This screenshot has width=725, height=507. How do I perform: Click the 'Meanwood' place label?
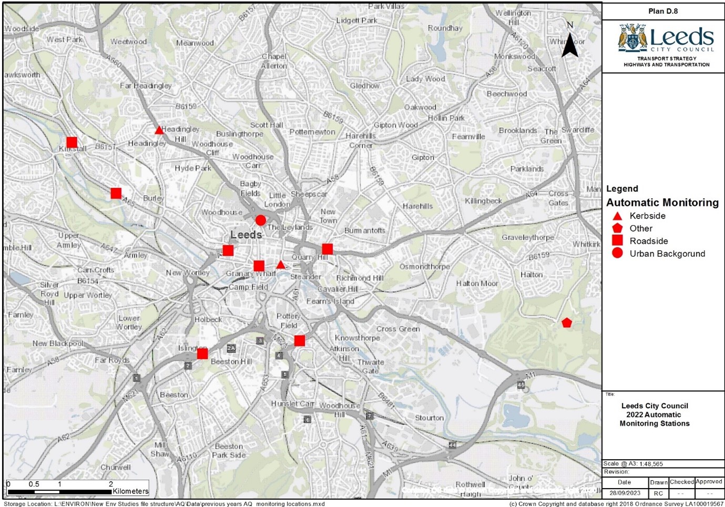[195, 43]
